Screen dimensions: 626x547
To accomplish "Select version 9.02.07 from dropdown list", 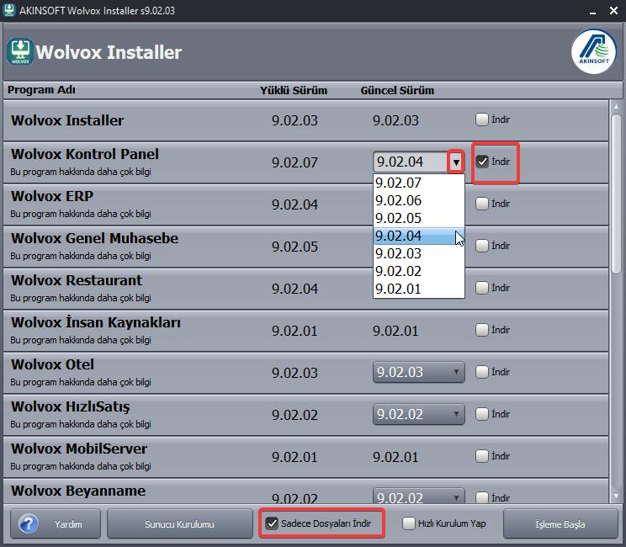I will [418, 183].
